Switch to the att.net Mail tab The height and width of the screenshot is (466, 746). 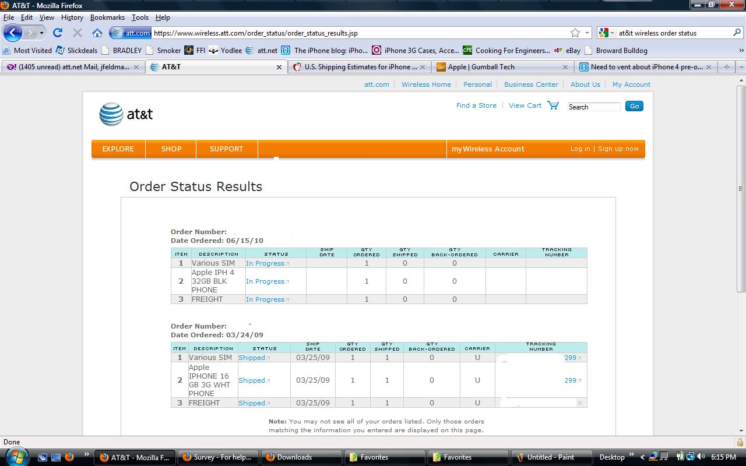pos(72,67)
